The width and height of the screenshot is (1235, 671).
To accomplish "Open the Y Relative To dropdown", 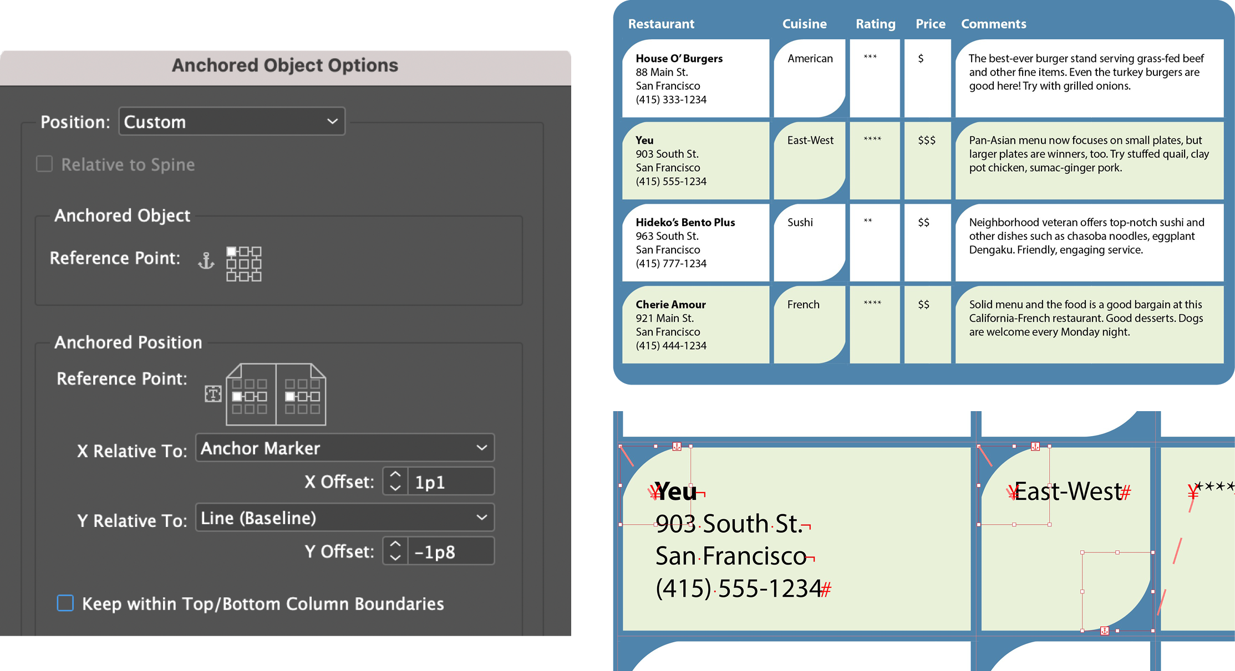I will click(x=345, y=518).
